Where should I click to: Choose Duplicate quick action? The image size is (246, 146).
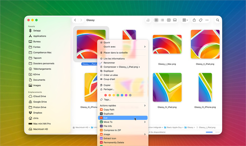[x=123, y=114]
